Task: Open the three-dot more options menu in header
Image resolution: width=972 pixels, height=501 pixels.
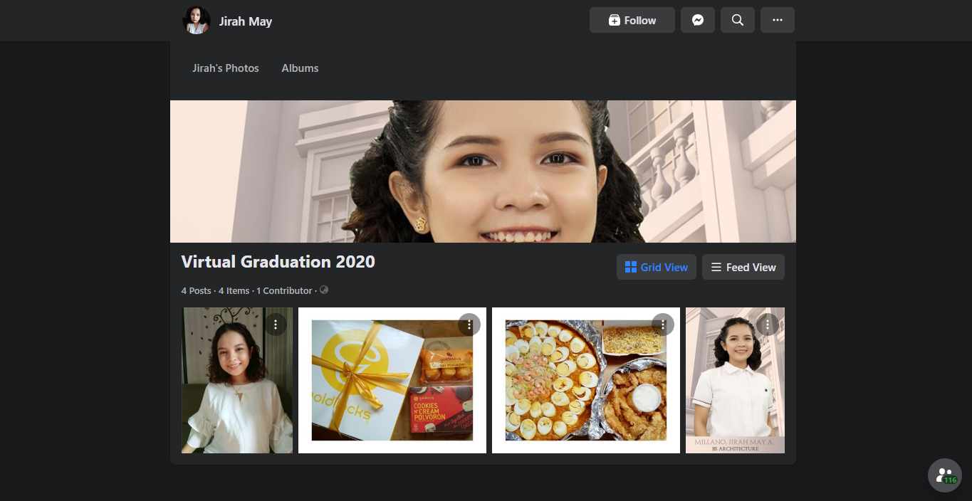Action: (778, 20)
